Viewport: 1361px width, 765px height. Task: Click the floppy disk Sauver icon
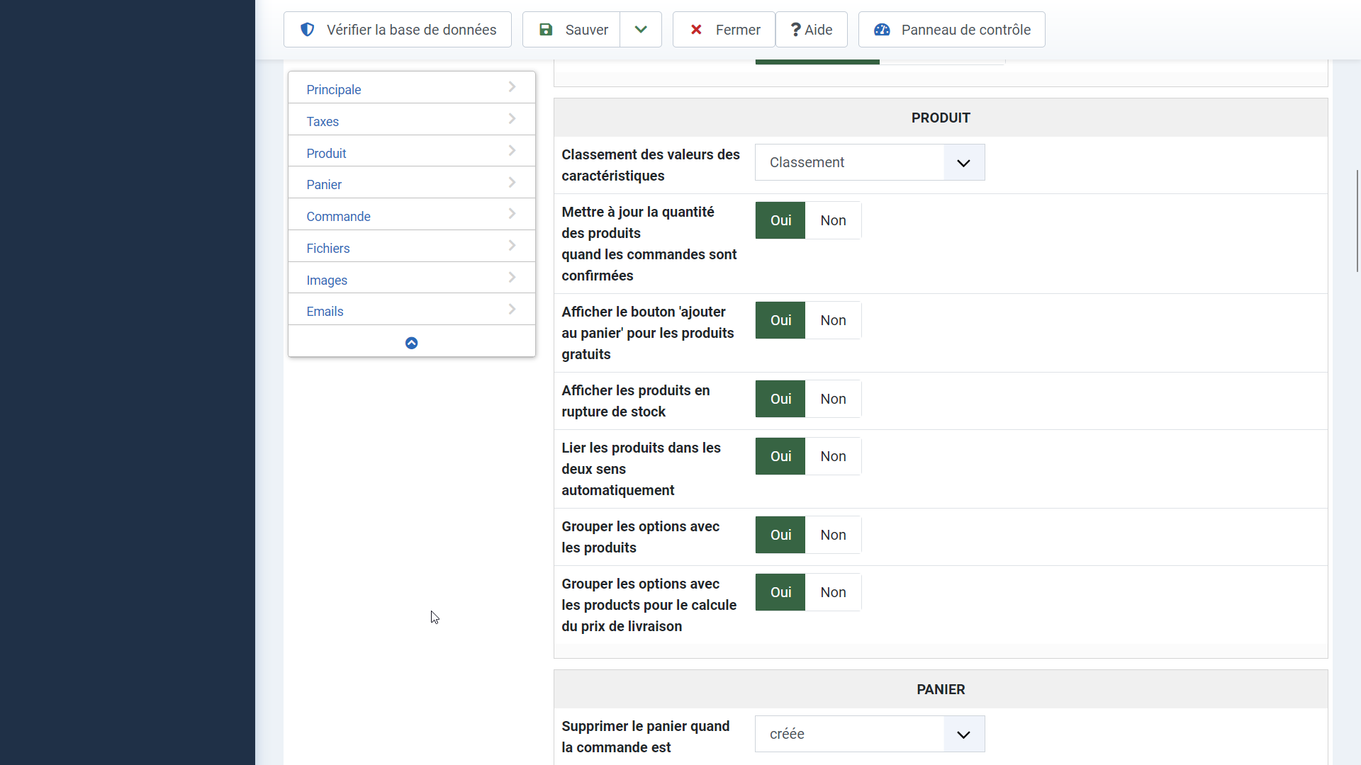point(546,30)
